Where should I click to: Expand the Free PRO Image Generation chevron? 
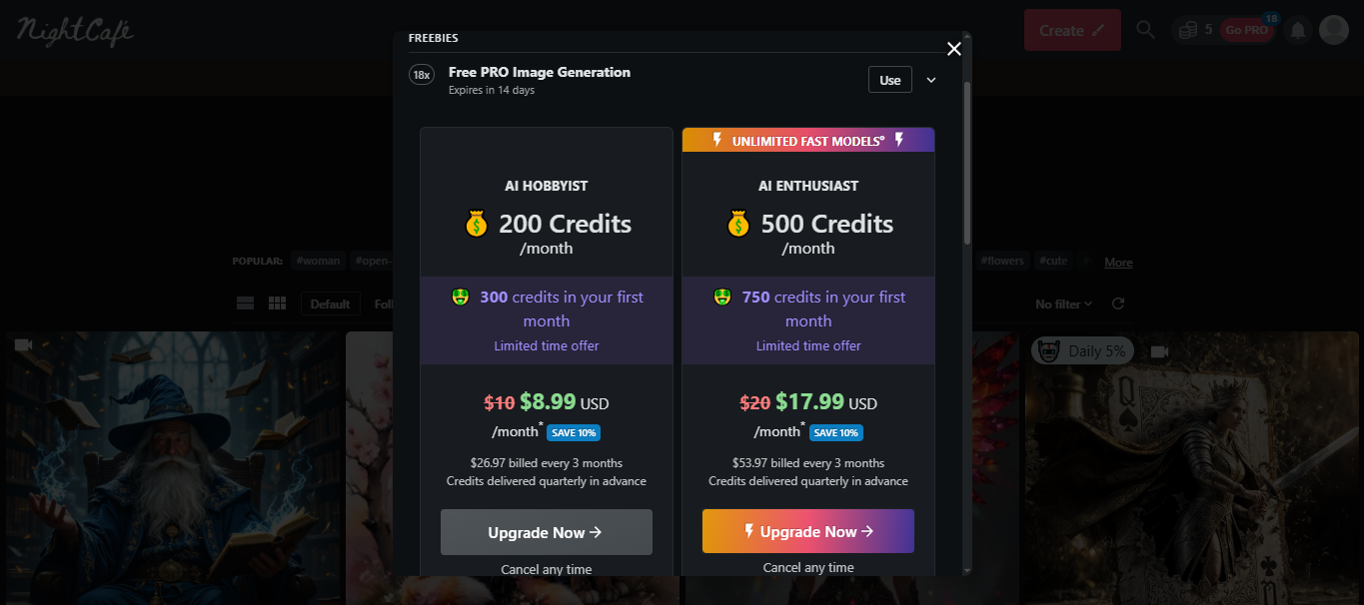tap(931, 80)
